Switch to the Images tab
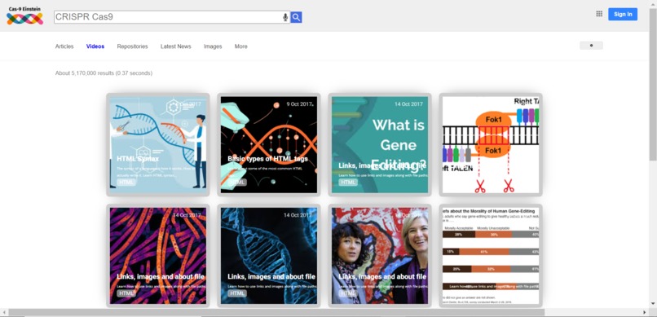Screen dimensions: 657x317 [213, 46]
